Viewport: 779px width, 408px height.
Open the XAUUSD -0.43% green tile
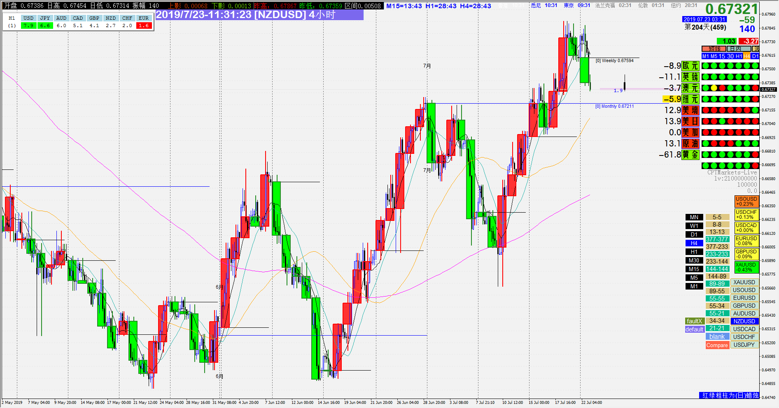pyautogui.click(x=746, y=267)
